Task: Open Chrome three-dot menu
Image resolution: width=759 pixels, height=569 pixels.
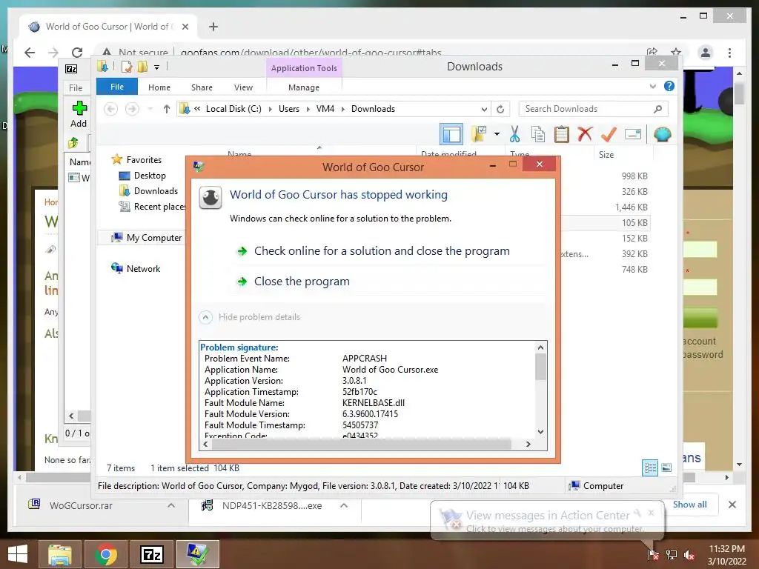Action: click(x=729, y=53)
